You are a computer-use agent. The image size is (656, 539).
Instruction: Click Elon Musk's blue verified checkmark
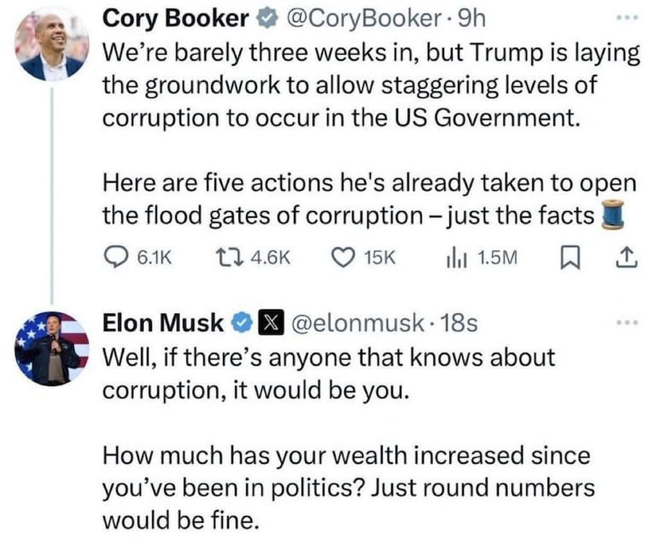[x=242, y=322]
